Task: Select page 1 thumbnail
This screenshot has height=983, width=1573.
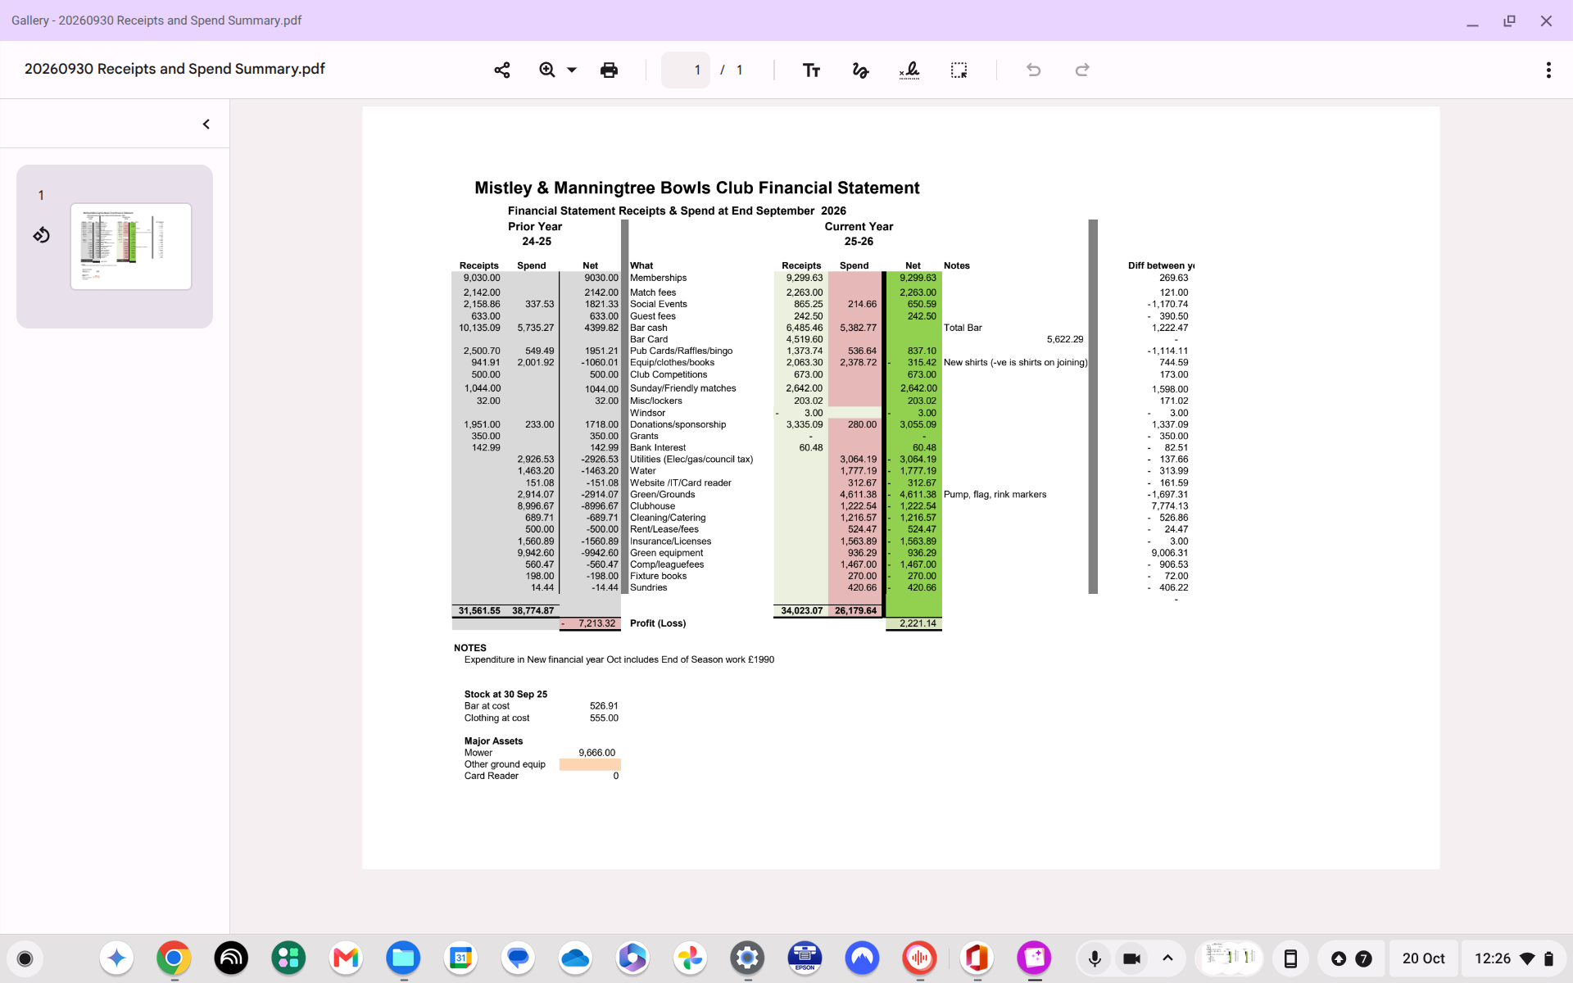Action: point(131,247)
